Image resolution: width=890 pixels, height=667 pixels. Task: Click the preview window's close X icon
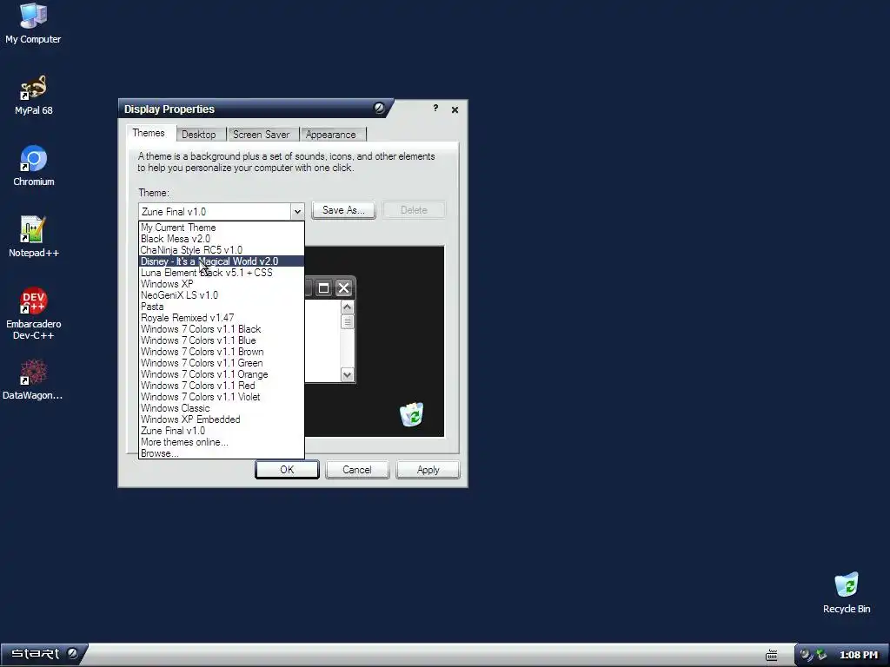(343, 288)
